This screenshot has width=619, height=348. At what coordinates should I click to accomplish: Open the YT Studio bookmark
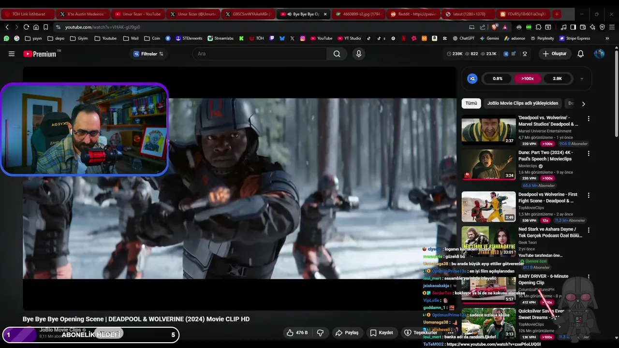(349, 38)
